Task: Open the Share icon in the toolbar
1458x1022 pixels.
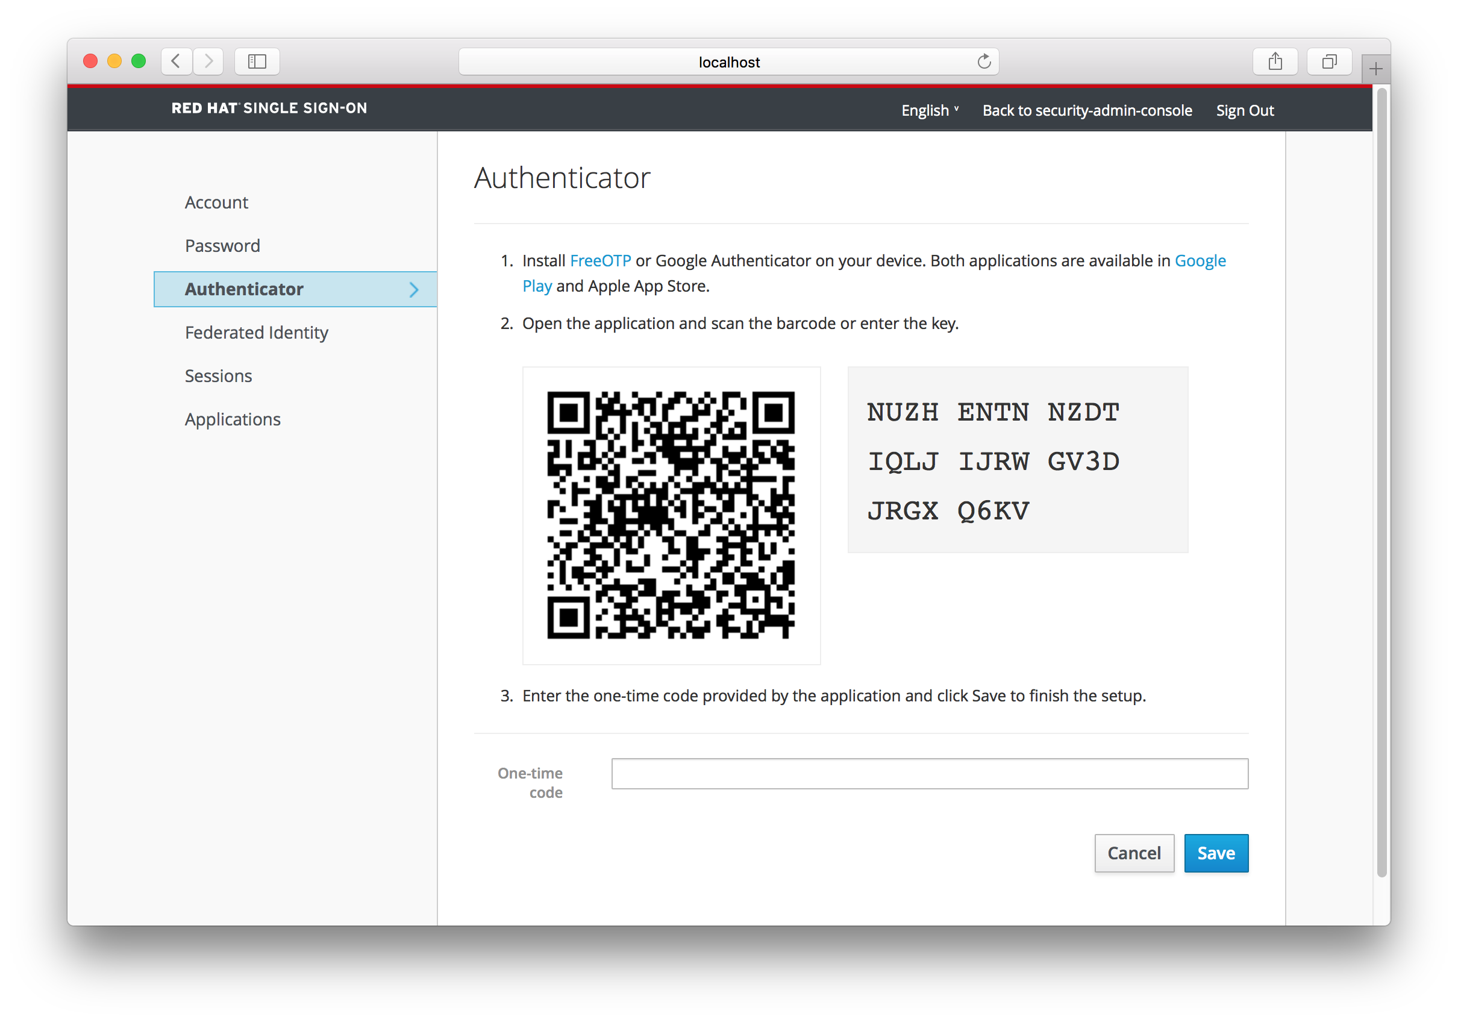Action: point(1275,61)
